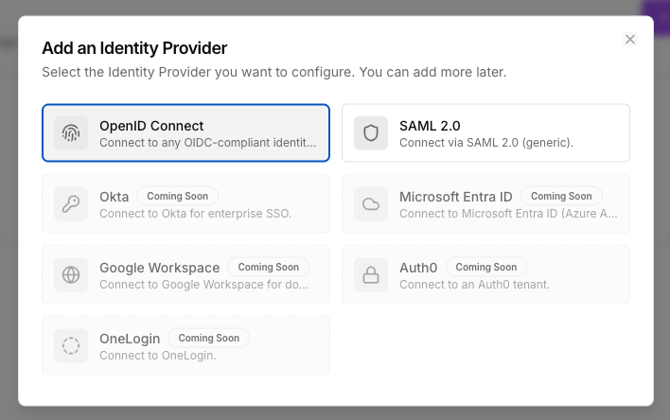Click 'Connect to an Auth0 tenant.' text
The image size is (670, 420).
coord(475,285)
